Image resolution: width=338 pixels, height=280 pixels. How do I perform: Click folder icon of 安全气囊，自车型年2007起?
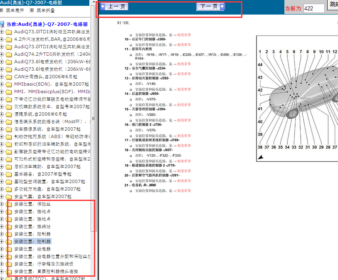9,197
